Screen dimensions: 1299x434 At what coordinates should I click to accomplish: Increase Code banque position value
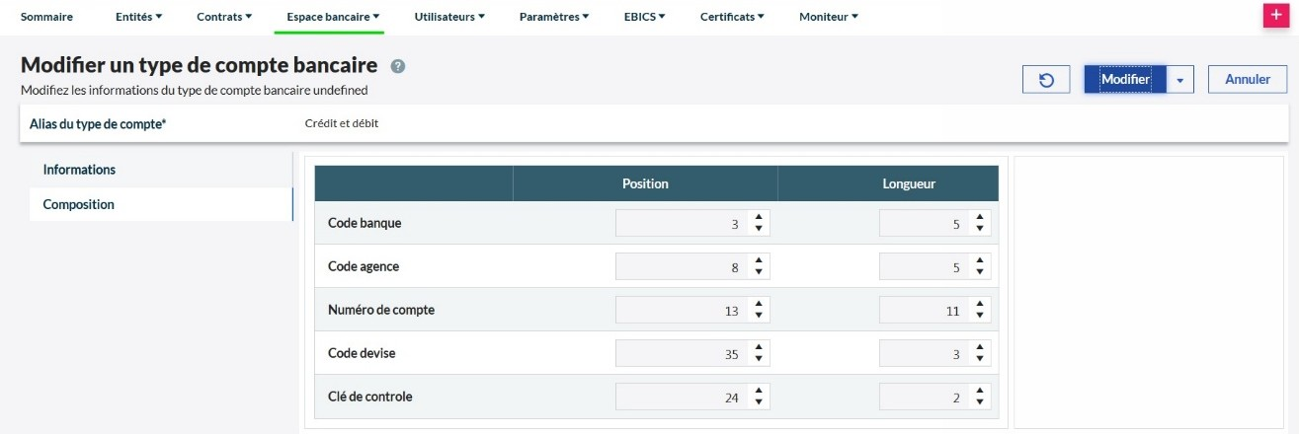point(759,218)
